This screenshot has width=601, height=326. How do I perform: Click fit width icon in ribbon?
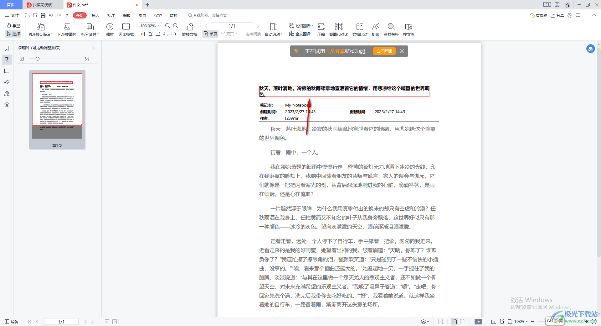click(x=158, y=34)
